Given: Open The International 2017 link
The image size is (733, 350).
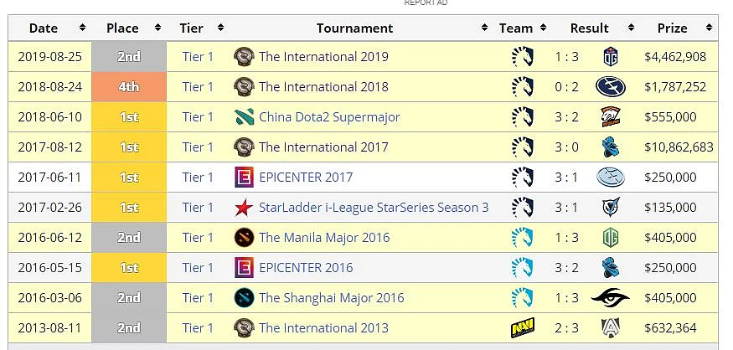Looking at the screenshot, I should pyautogui.click(x=323, y=147).
